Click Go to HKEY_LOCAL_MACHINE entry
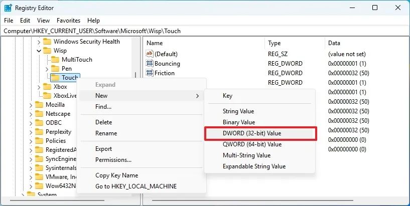This screenshot has height=206, width=410. coord(135,186)
